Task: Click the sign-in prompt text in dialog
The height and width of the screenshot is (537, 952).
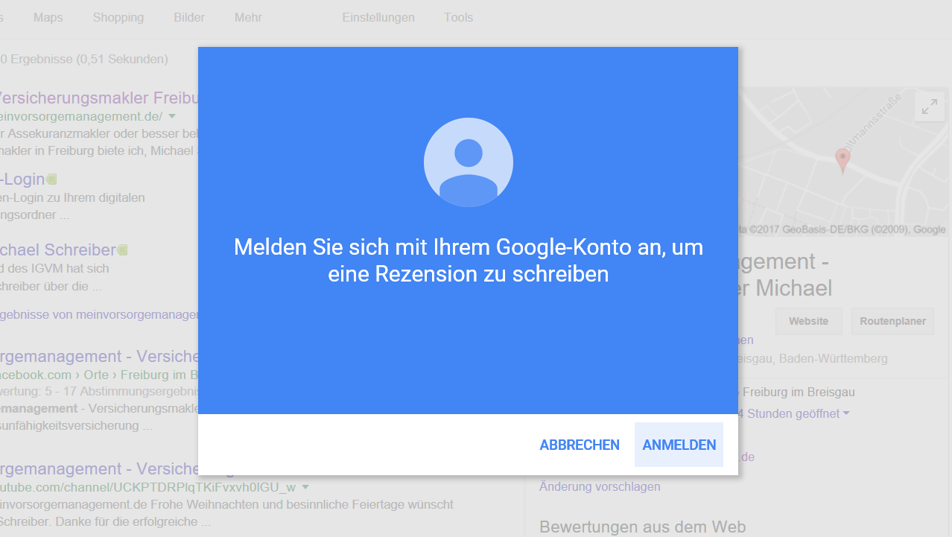Action: 469,260
